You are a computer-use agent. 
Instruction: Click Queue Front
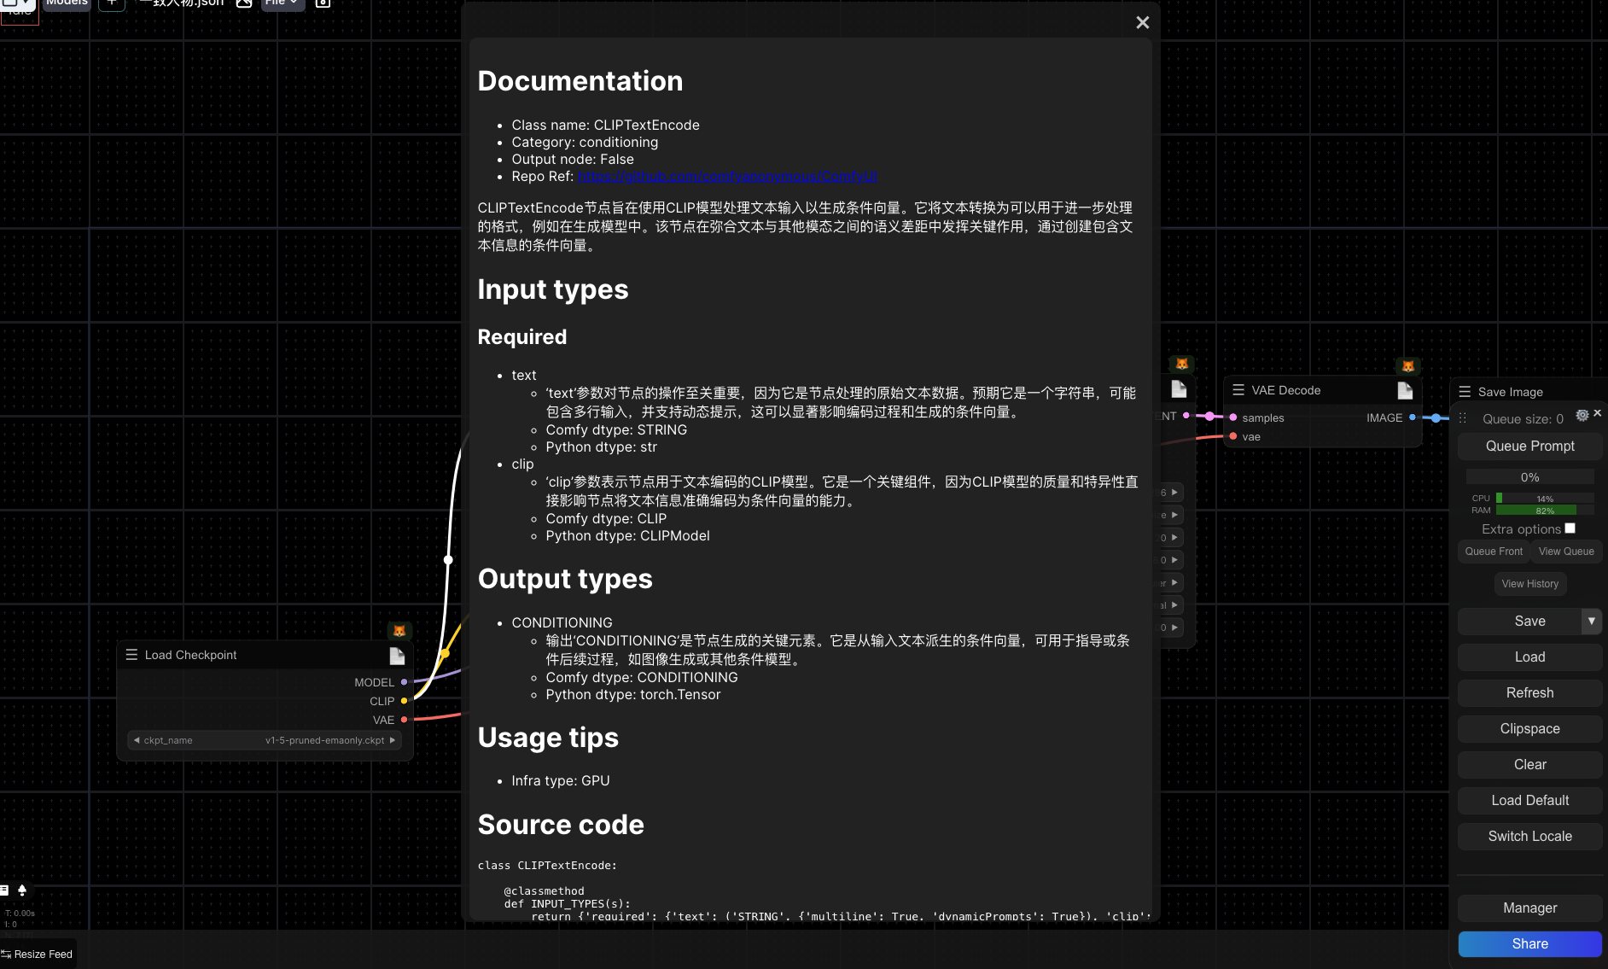1494,552
